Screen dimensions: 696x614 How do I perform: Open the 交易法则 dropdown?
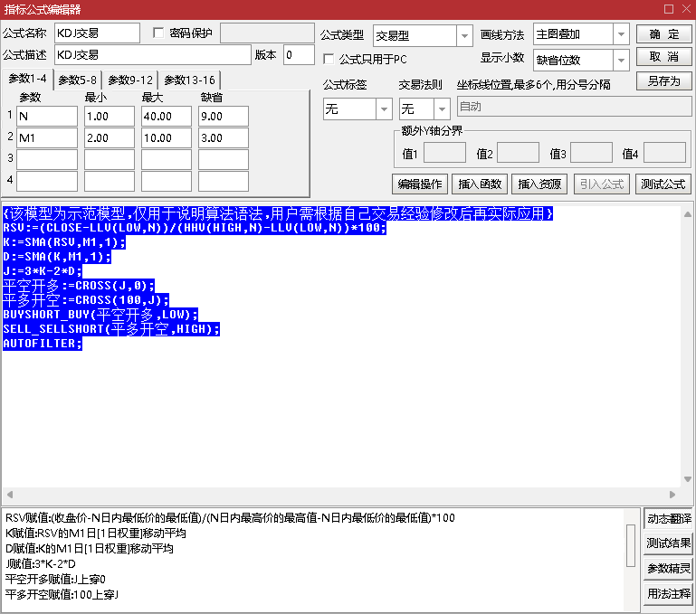424,109
